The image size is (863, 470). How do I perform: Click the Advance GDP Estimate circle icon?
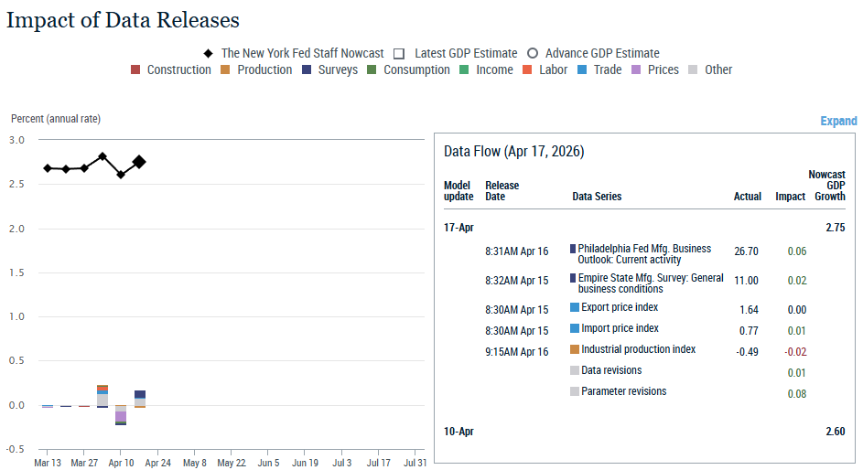click(532, 54)
